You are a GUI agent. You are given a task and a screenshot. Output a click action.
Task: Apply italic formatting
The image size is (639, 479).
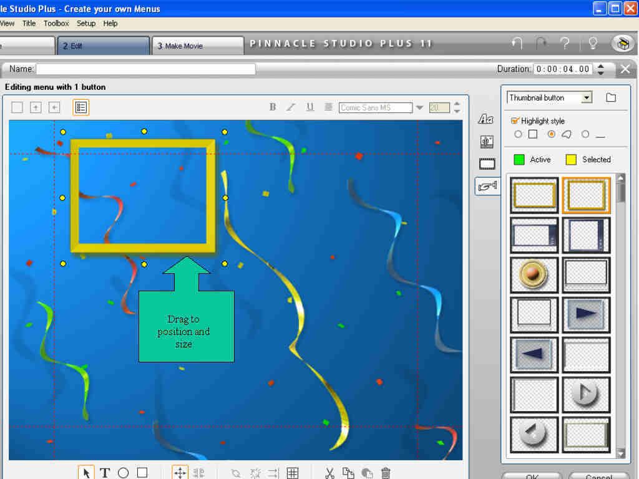[291, 107]
